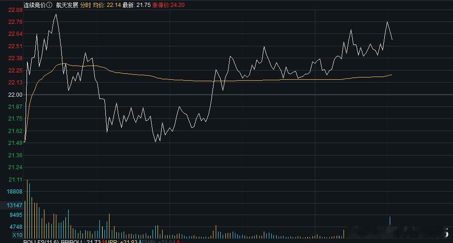Viewport: 453px width, 243px height.
Task: Click the 涨停价:24.20 value
Action: [x=169, y=5]
